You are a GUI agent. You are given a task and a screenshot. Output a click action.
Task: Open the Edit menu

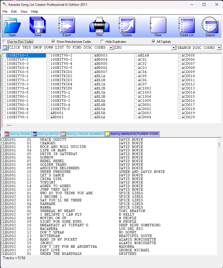(14, 12)
